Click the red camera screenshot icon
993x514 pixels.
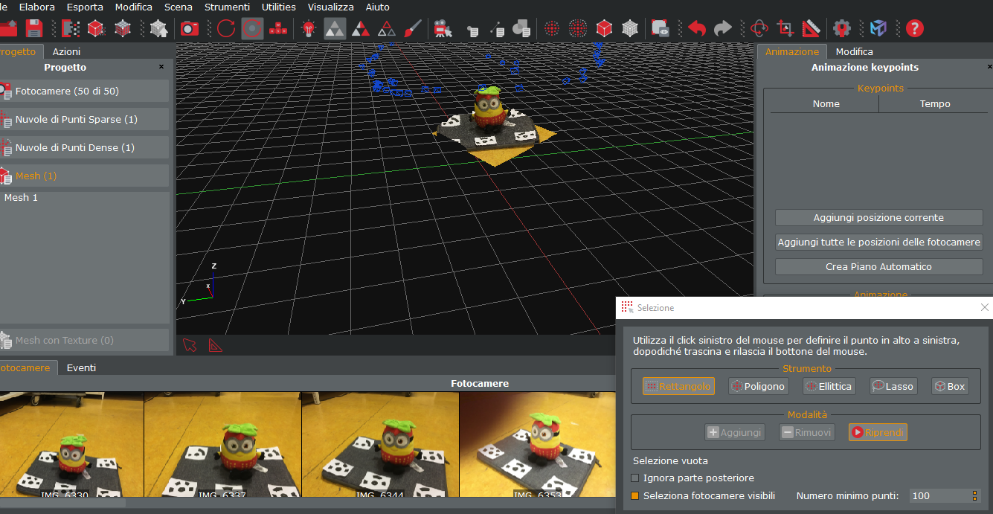[x=190, y=29]
